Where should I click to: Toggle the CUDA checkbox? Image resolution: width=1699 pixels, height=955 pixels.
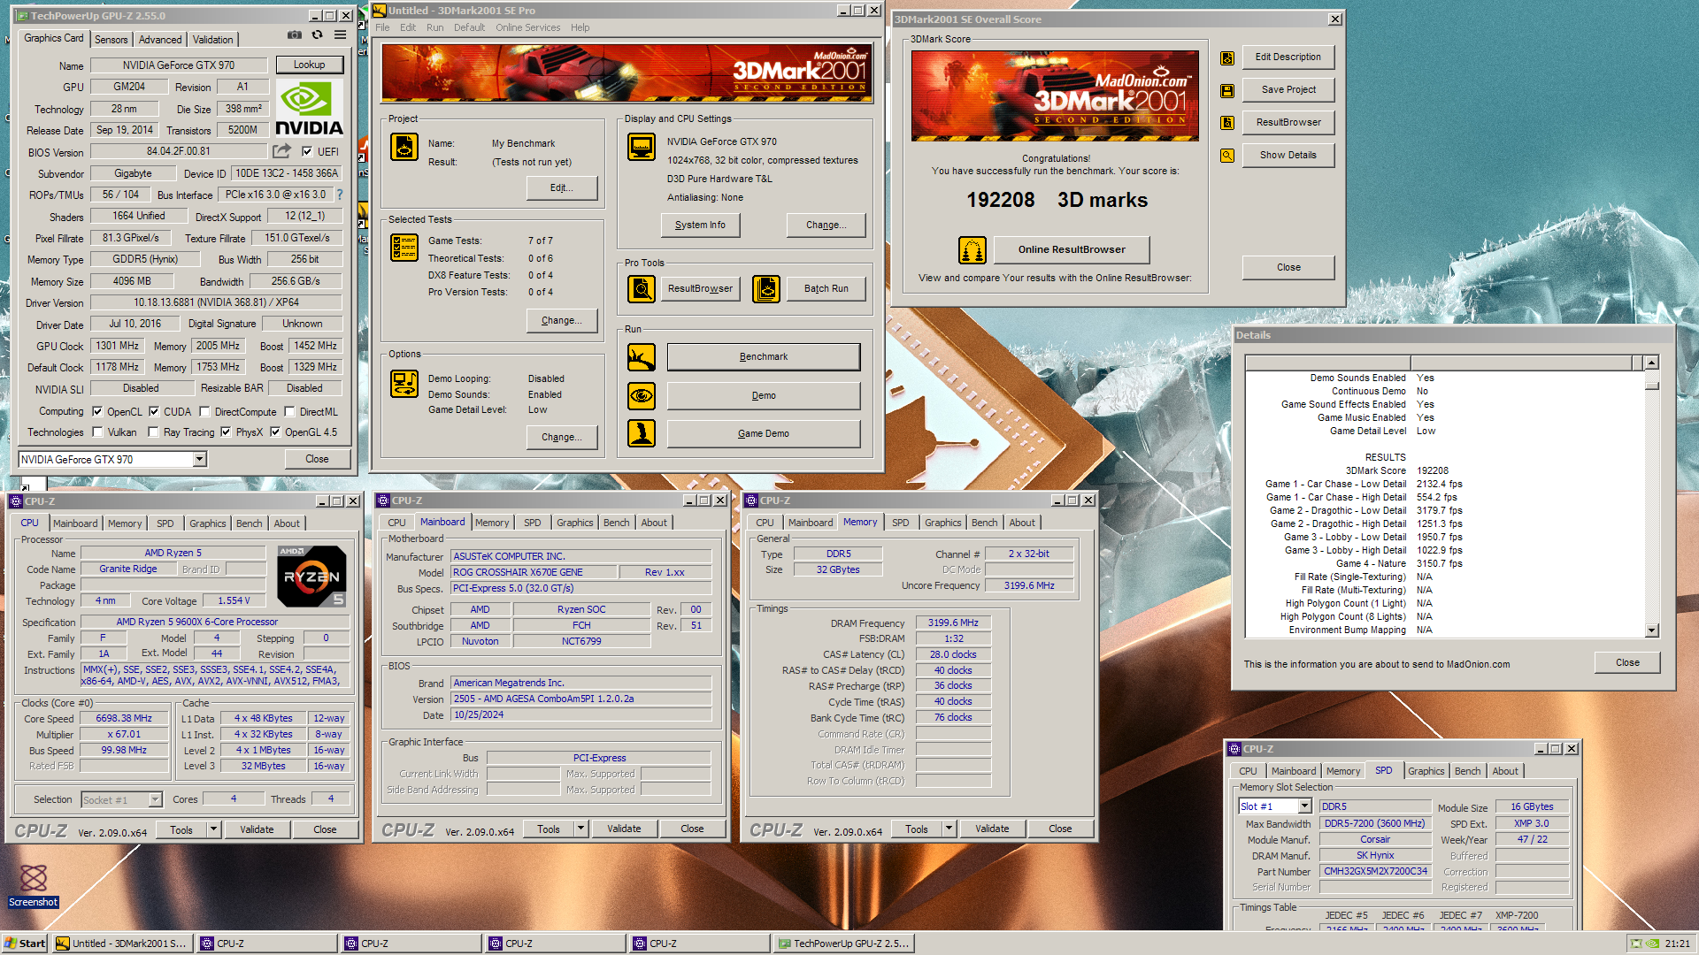154,411
